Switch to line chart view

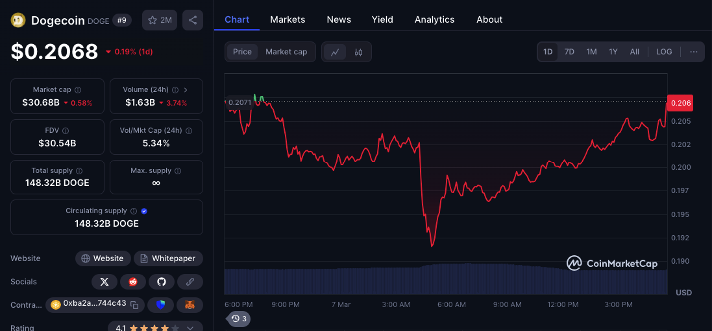(335, 52)
